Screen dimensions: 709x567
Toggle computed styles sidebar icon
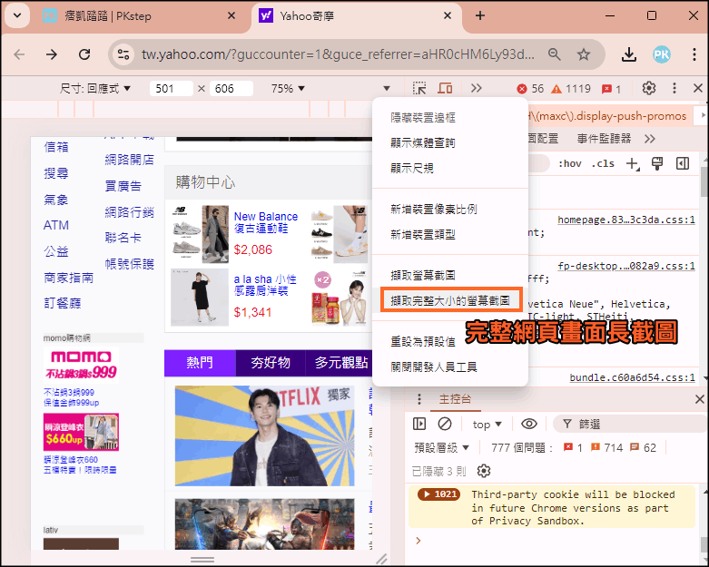(683, 163)
